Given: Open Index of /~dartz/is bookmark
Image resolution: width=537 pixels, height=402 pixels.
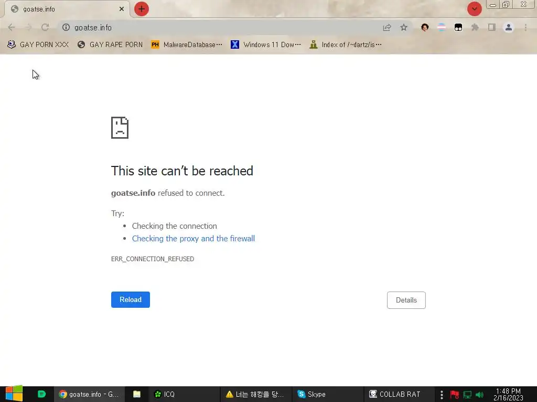Looking at the screenshot, I should coord(346,45).
